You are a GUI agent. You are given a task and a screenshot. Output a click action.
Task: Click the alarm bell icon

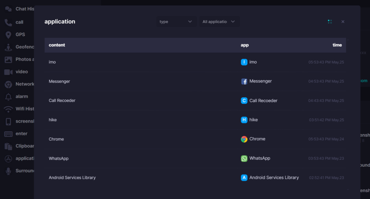tap(8, 97)
